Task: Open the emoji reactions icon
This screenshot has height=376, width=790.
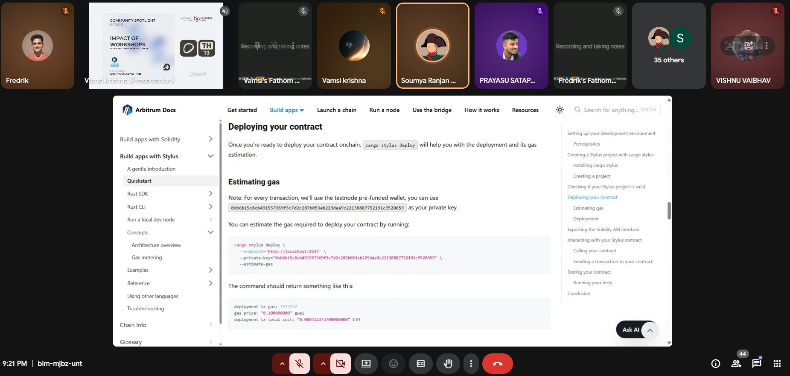Action: coord(394,364)
